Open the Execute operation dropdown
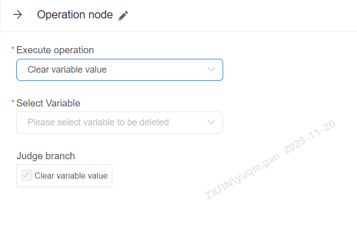This screenshot has width=357, height=239. pyautogui.click(x=120, y=70)
